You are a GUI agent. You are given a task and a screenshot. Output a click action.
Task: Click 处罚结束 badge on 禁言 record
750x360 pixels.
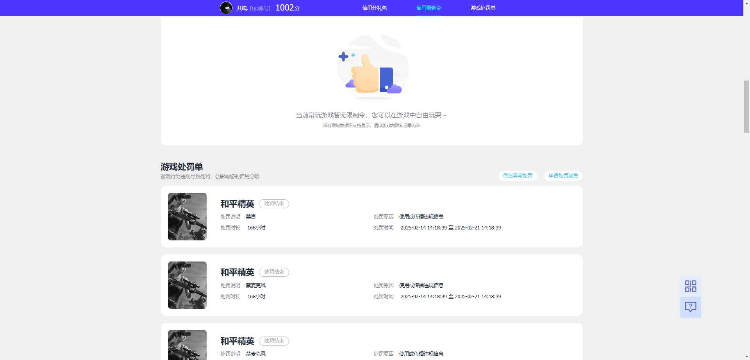(x=274, y=204)
